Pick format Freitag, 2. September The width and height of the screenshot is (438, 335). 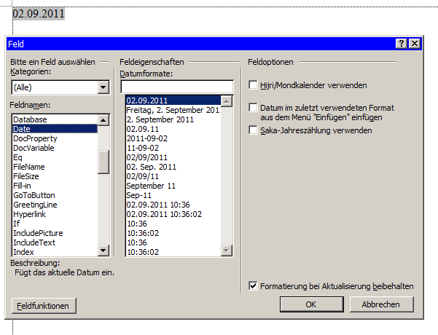click(x=172, y=110)
